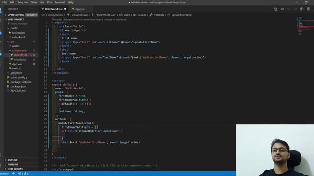The height and width of the screenshot is (176, 314).
Task: Click the 'Unsaved changes' code lens text
Action: (x=89, y=19)
